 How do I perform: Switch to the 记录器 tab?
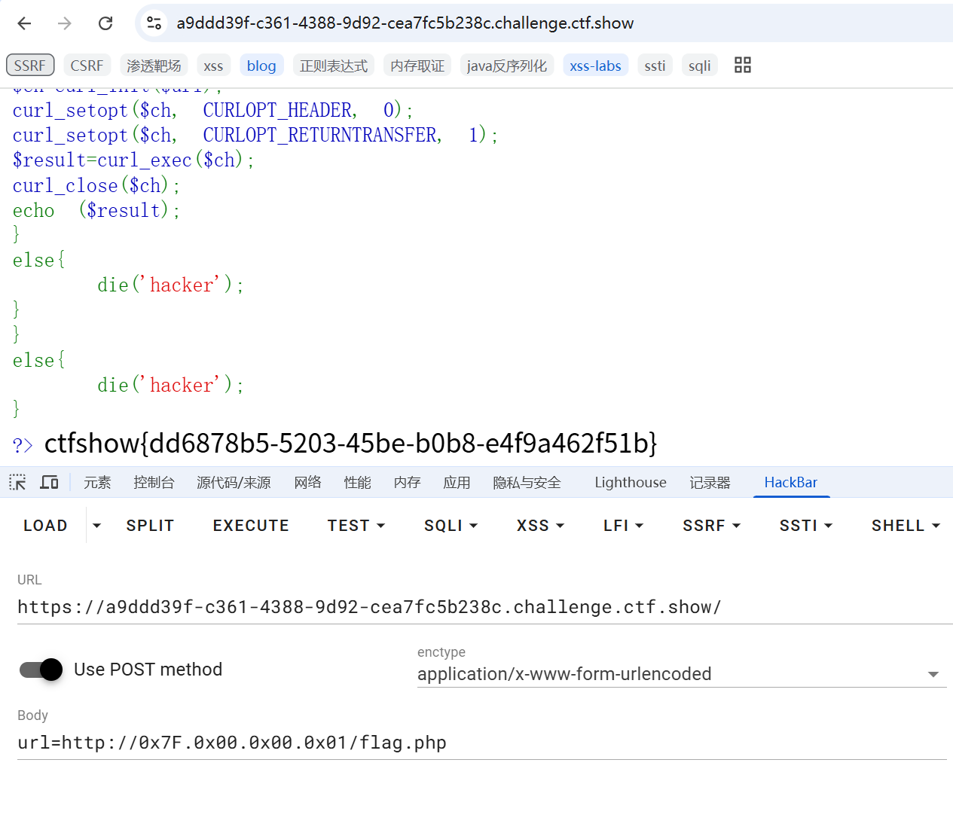click(x=710, y=482)
